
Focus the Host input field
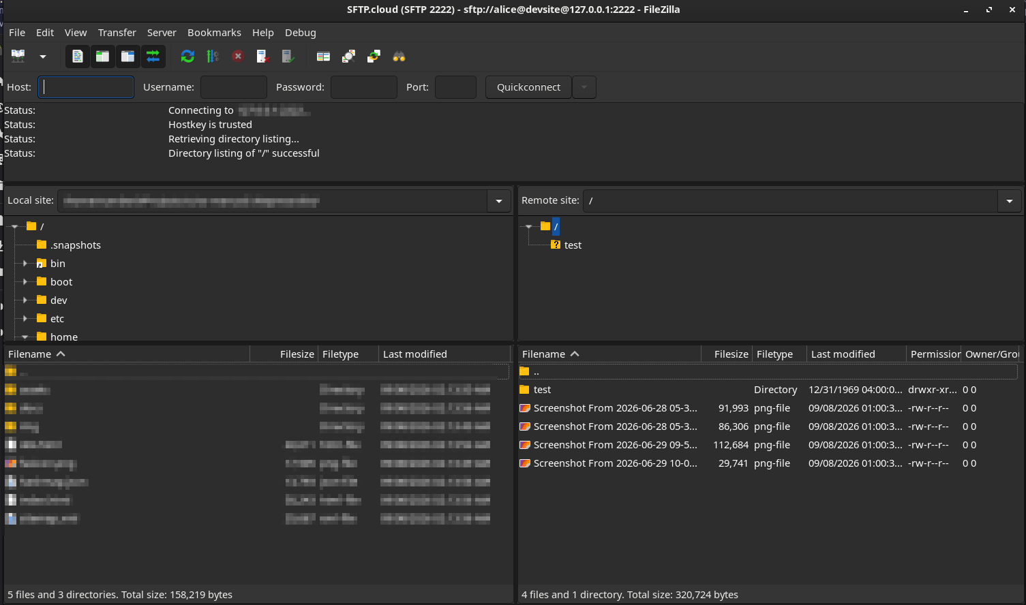pos(86,87)
